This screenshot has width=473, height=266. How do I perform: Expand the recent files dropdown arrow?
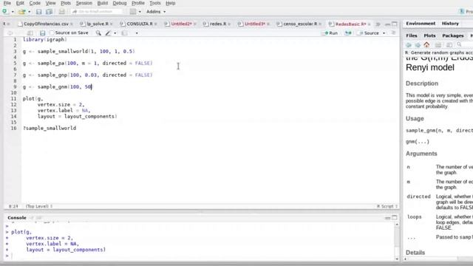click(x=30, y=12)
